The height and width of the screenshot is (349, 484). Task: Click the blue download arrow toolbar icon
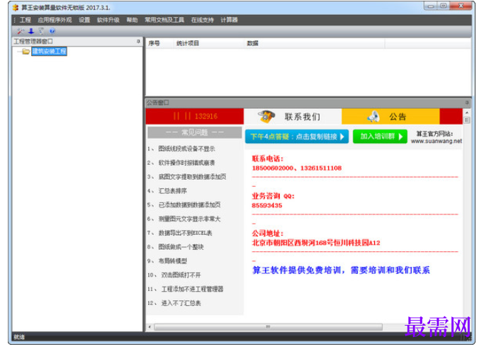(31, 31)
